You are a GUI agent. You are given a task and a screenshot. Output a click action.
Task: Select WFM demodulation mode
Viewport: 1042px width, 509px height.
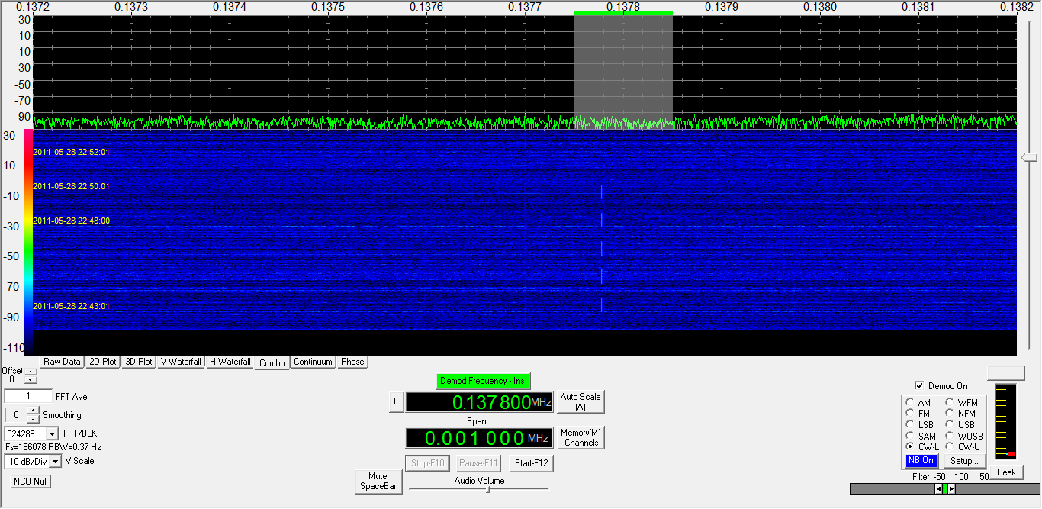[x=950, y=402]
